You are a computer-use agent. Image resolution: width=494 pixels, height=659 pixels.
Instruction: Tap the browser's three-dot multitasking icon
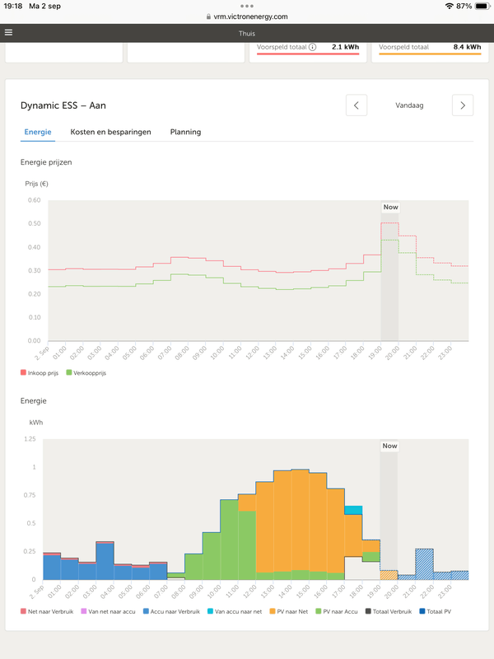click(x=247, y=6)
